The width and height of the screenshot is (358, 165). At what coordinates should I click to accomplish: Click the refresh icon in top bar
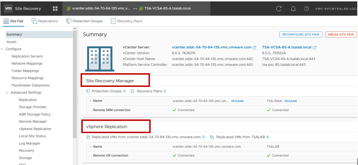(x=279, y=8)
